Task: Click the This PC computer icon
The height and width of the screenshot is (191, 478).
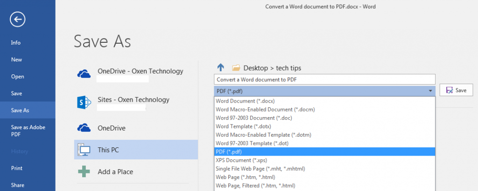Action: (x=84, y=150)
